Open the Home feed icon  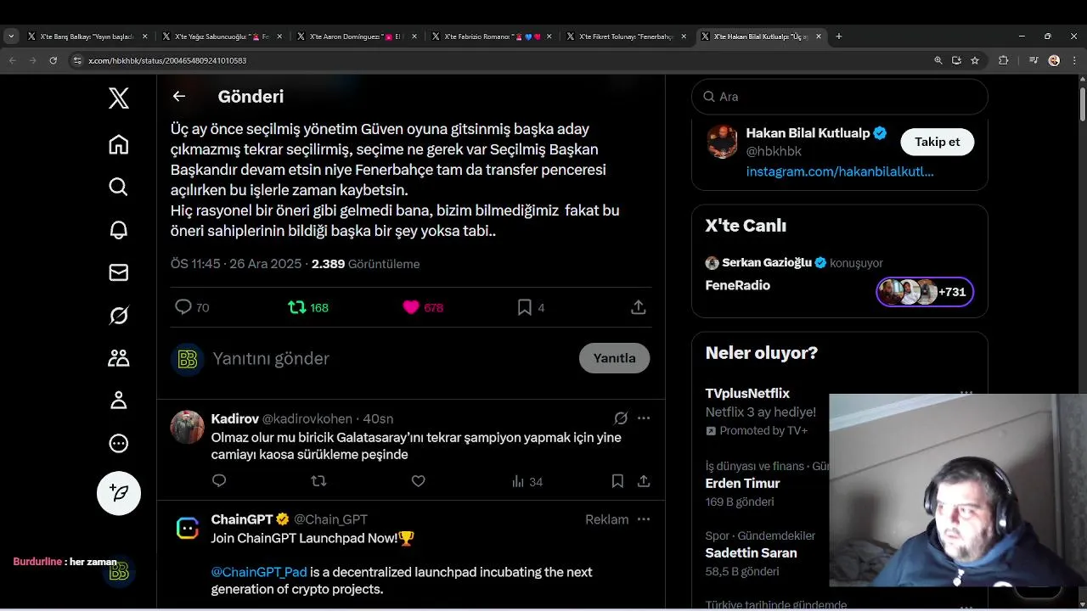coord(119,144)
